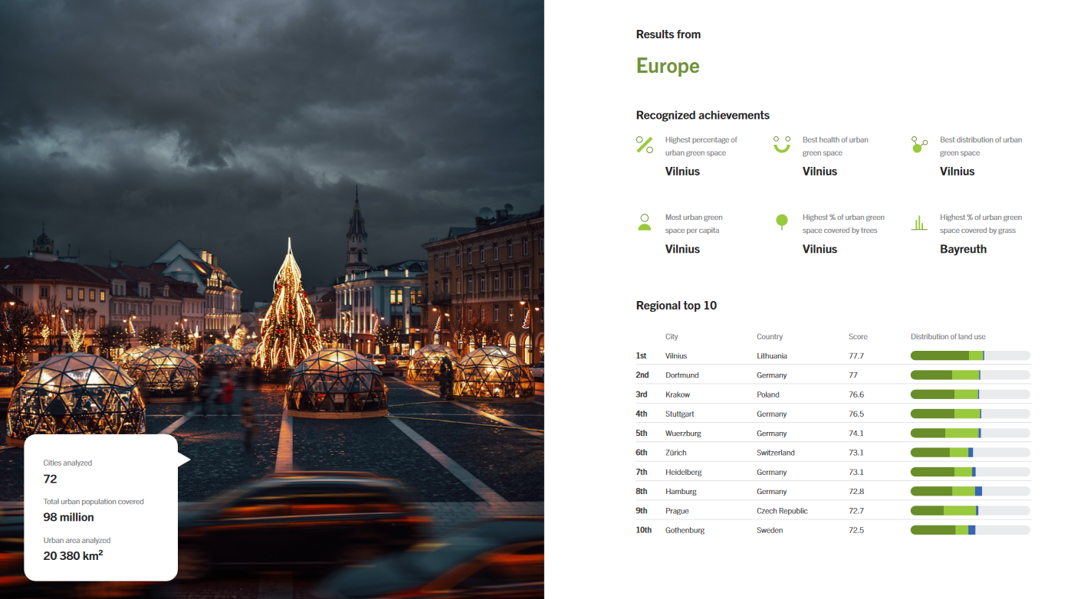This screenshot has width=1084, height=599.
Task: Click the Vilnius Christmas tree photo
Action: [288, 306]
